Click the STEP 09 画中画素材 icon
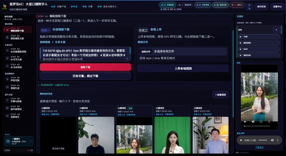 [7, 108]
